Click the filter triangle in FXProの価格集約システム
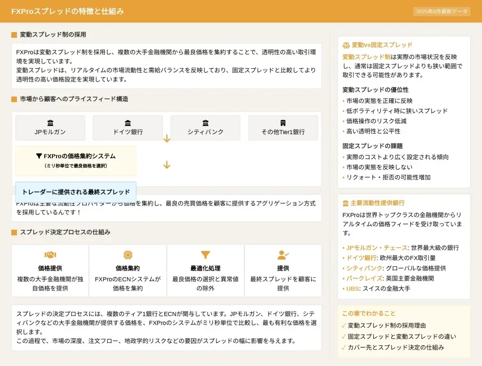The image size is (482, 366). point(39,156)
